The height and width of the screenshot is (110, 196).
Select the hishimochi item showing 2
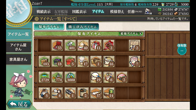coord(122,77)
